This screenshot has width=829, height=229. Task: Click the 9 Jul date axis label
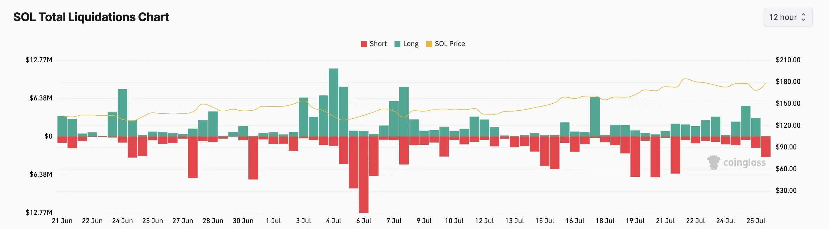[424, 221]
